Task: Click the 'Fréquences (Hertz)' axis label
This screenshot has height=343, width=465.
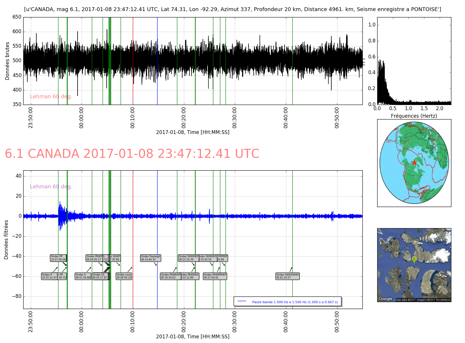Action: [x=414, y=116]
